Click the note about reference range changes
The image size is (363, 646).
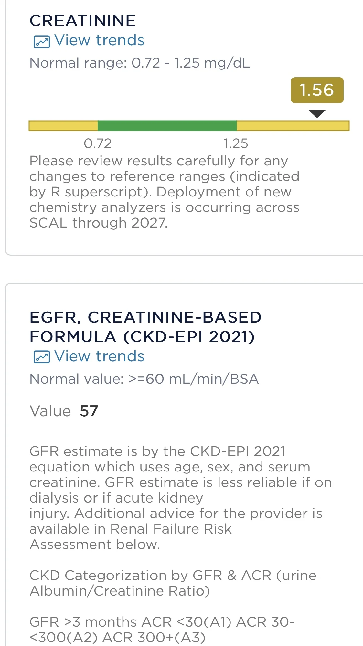pos(164,192)
